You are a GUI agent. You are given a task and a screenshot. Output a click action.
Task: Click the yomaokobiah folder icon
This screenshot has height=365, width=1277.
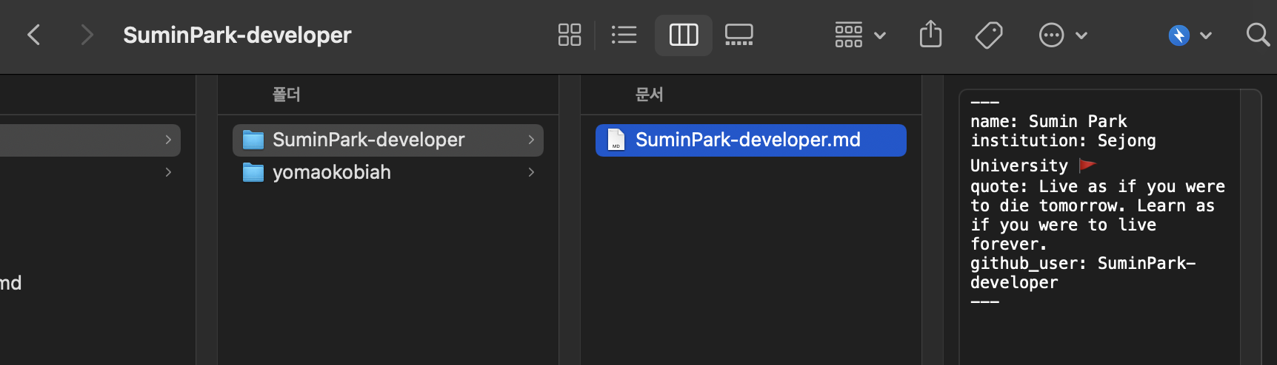(x=253, y=172)
